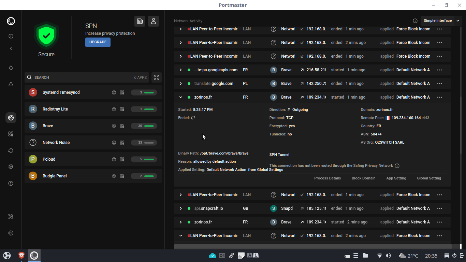Toggle expanded view of the apps list
466x262 pixels.
tap(156, 77)
